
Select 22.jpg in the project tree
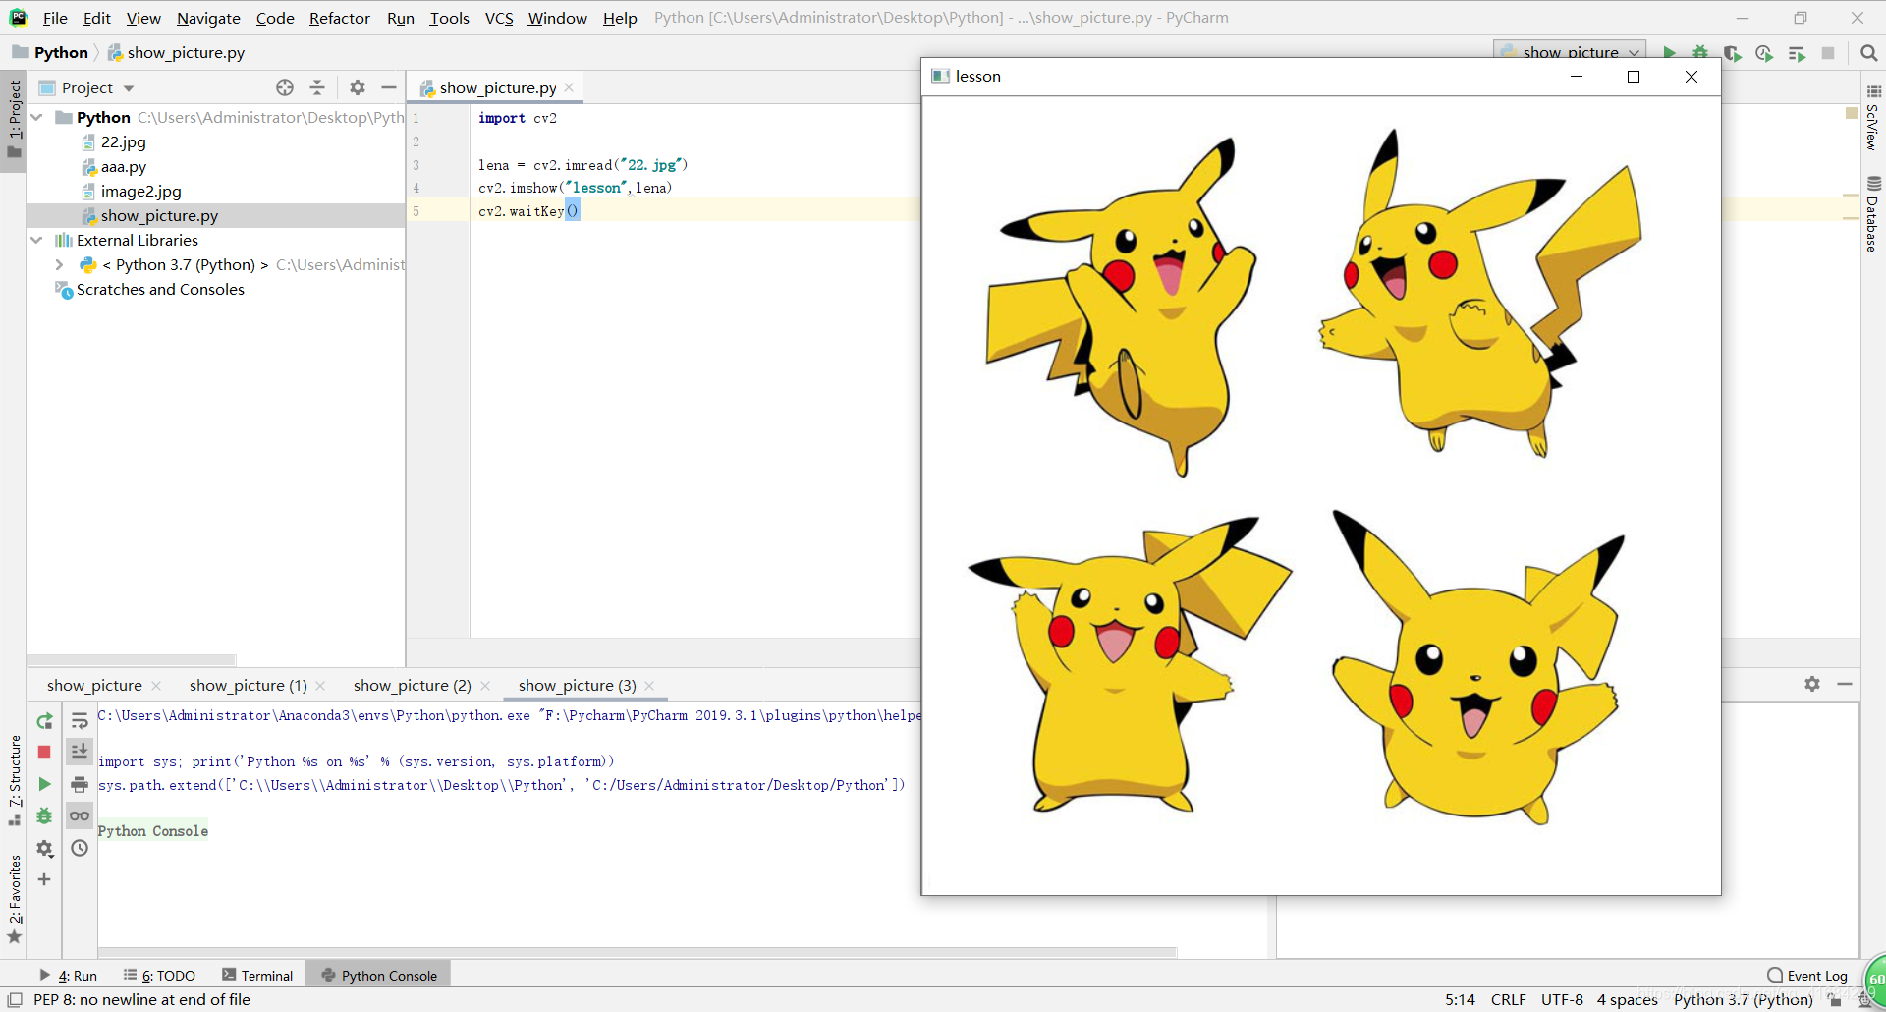pyautogui.click(x=123, y=141)
